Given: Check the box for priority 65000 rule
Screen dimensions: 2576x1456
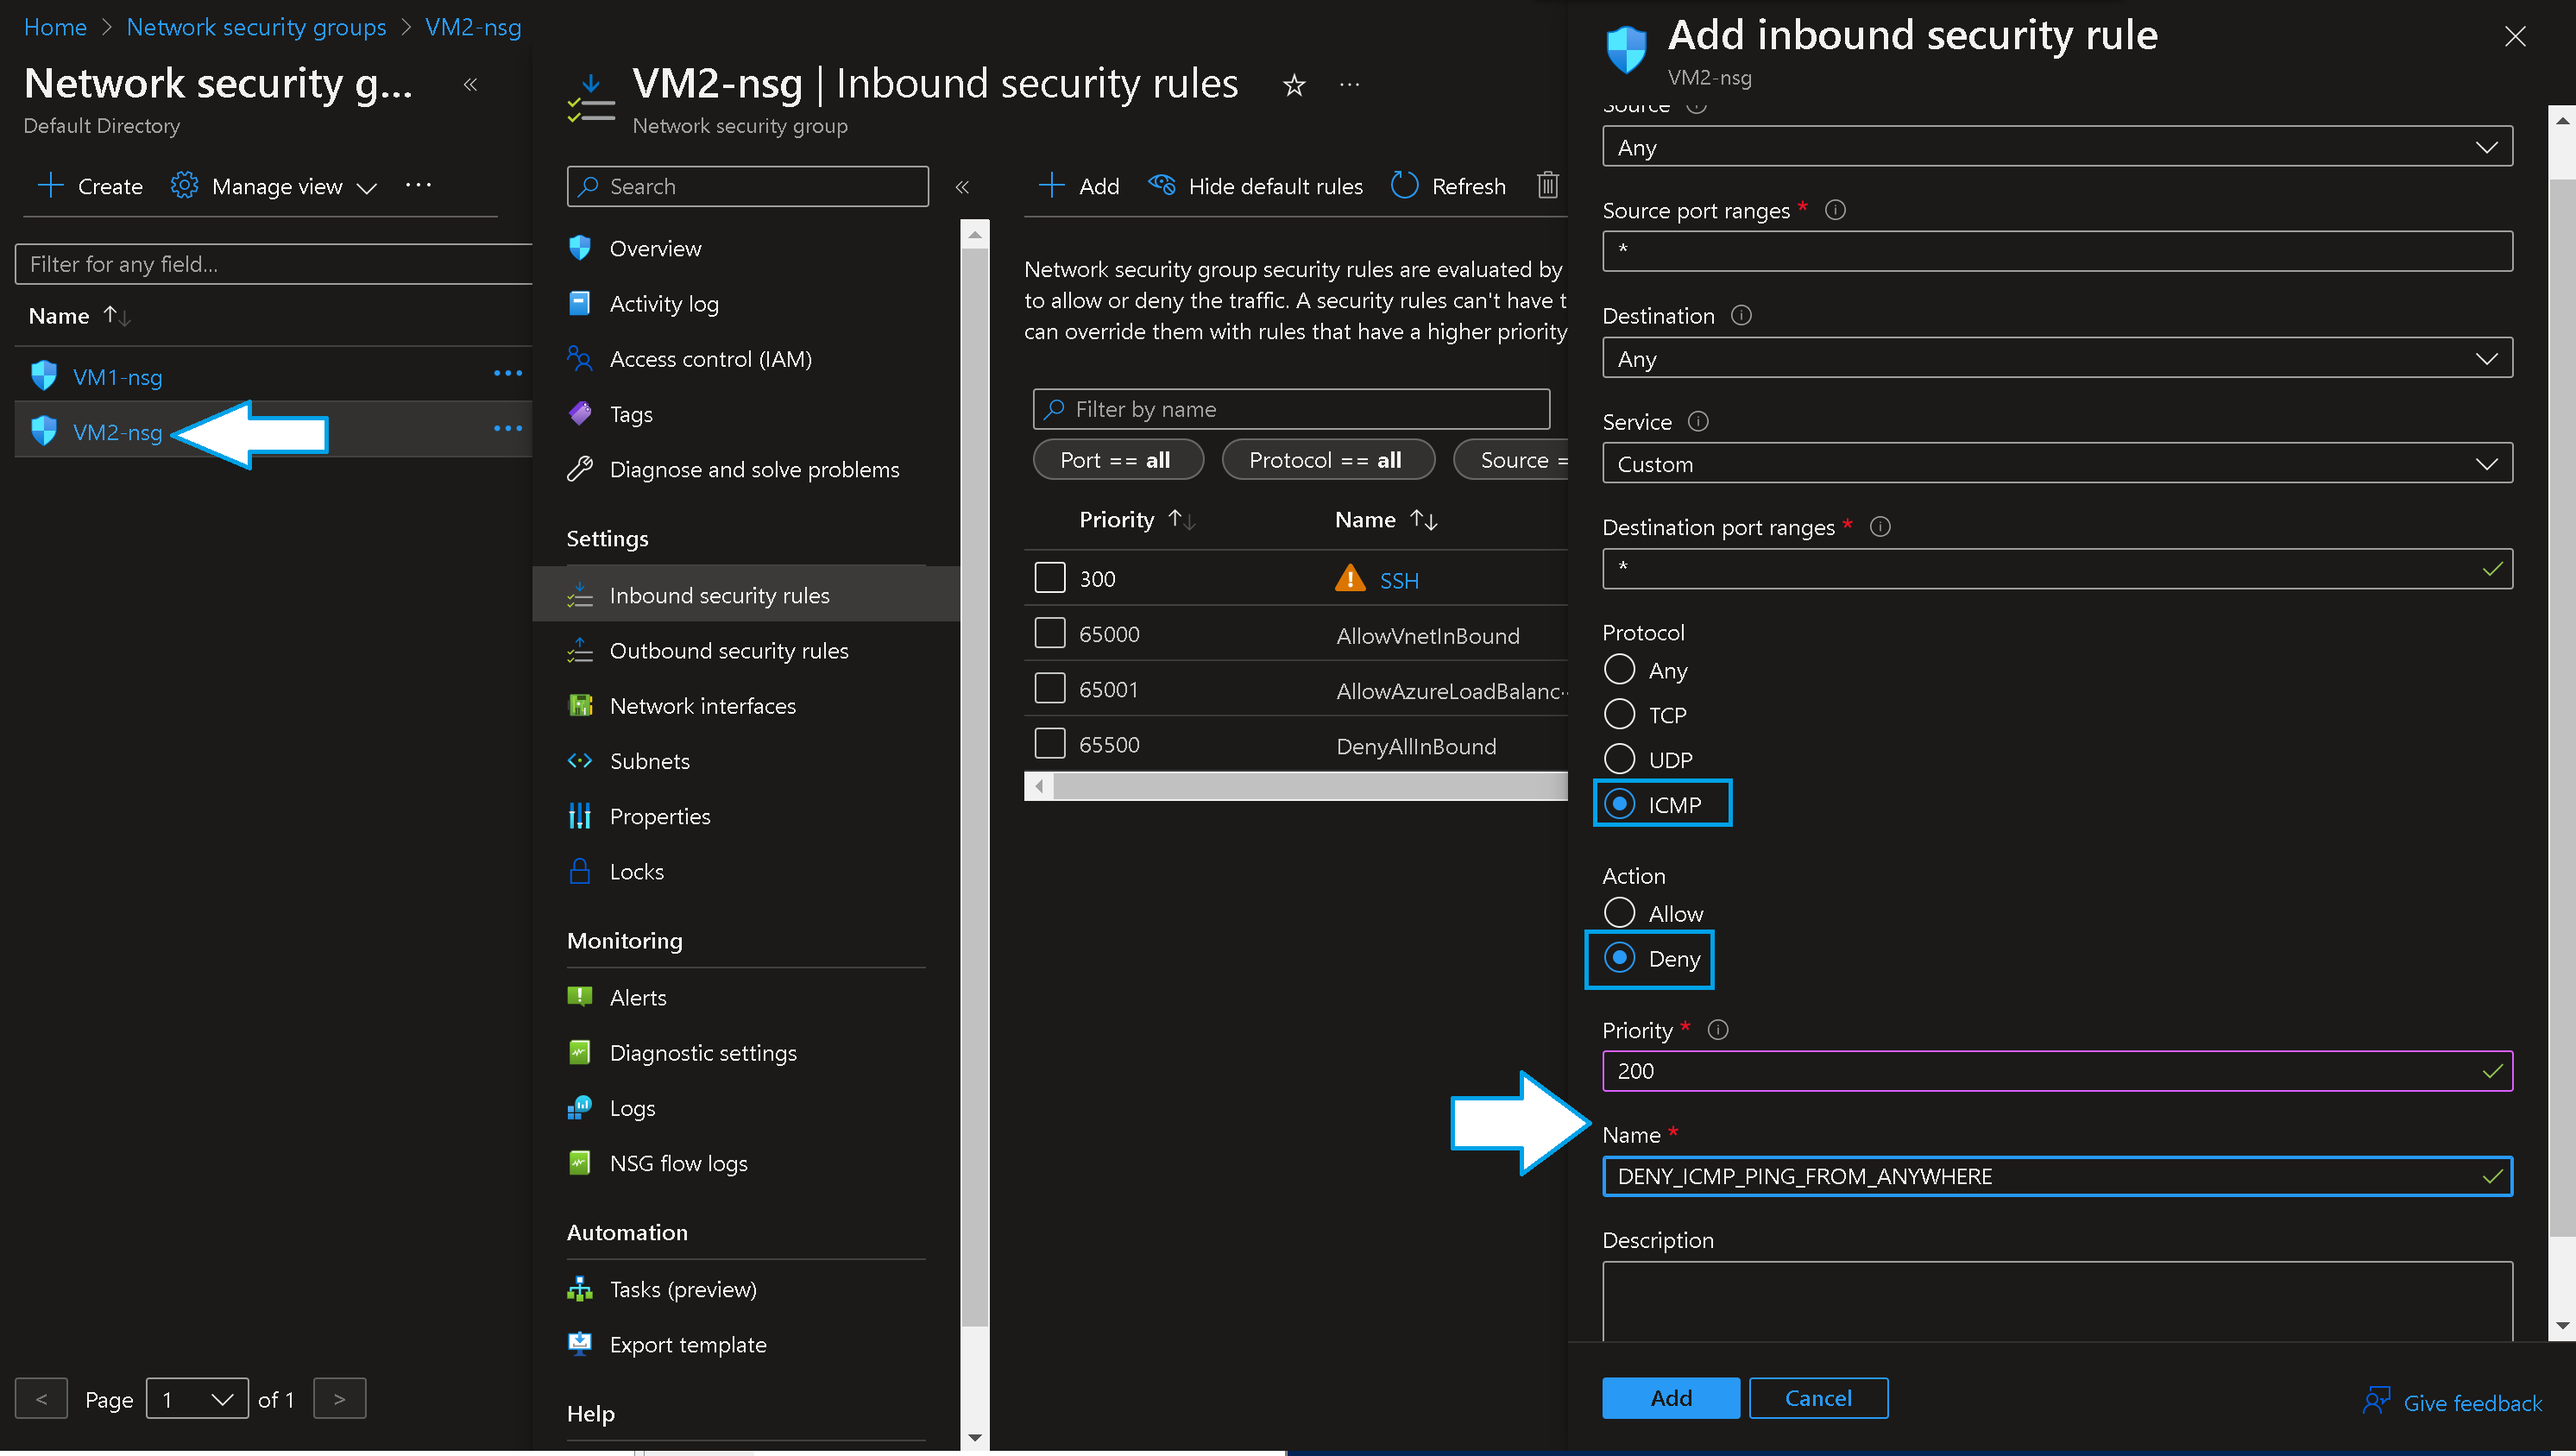Looking at the screenshot, I should pyautogui.click(x=1049, y=633).
